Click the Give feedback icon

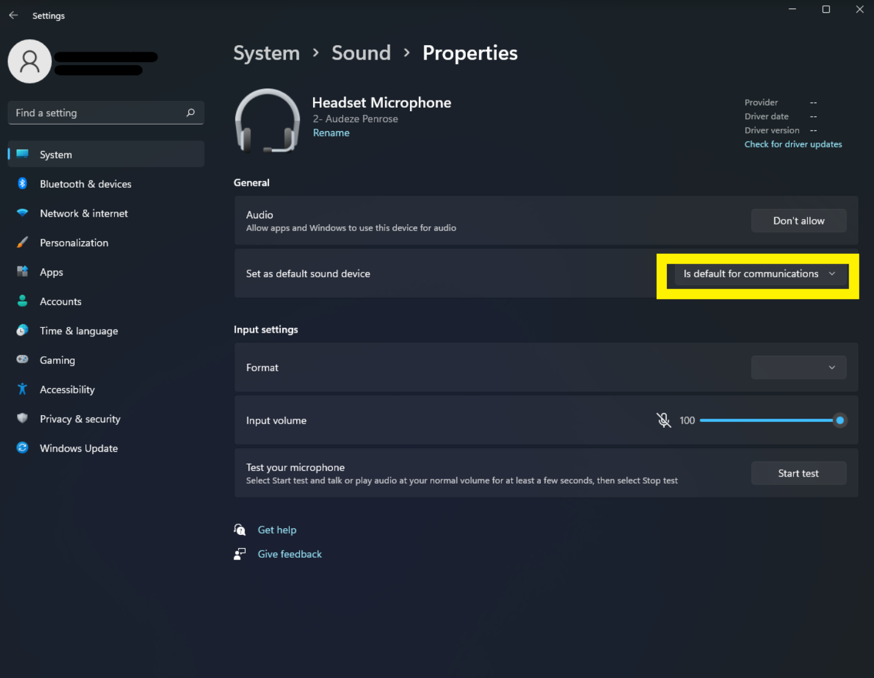[240, 554]
